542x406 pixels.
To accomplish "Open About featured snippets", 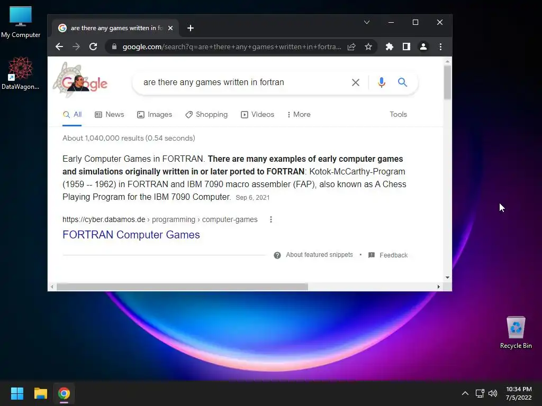I will point(319,255).
